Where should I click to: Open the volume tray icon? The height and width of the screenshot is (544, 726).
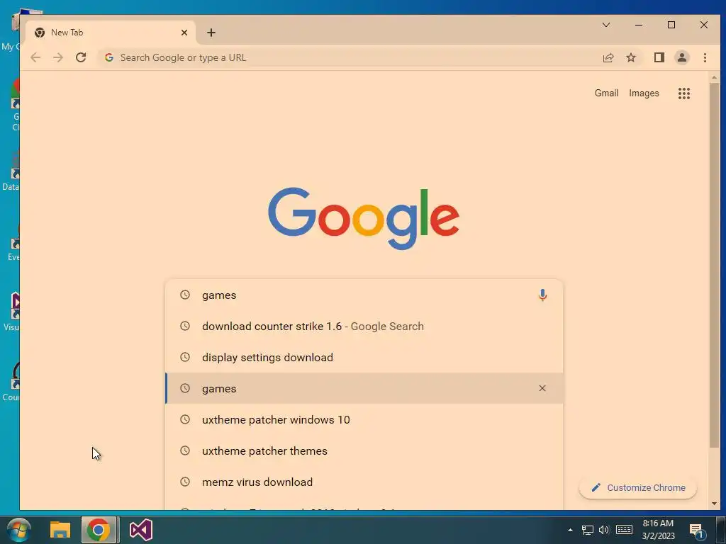[604, 530]
